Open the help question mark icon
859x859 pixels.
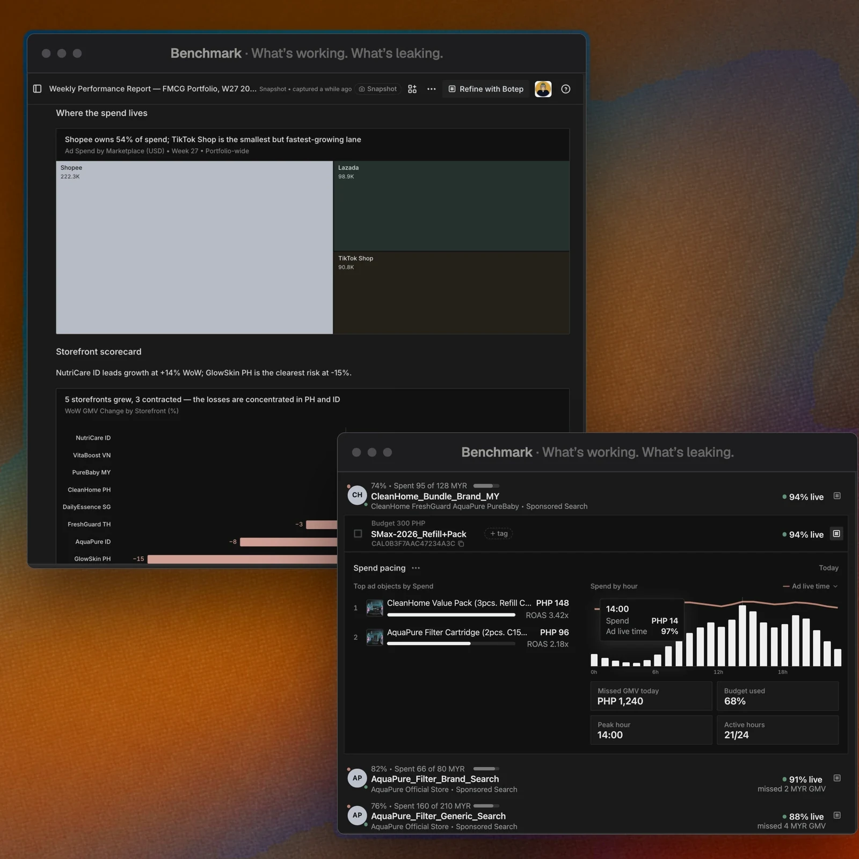click(x=566, y=89)
